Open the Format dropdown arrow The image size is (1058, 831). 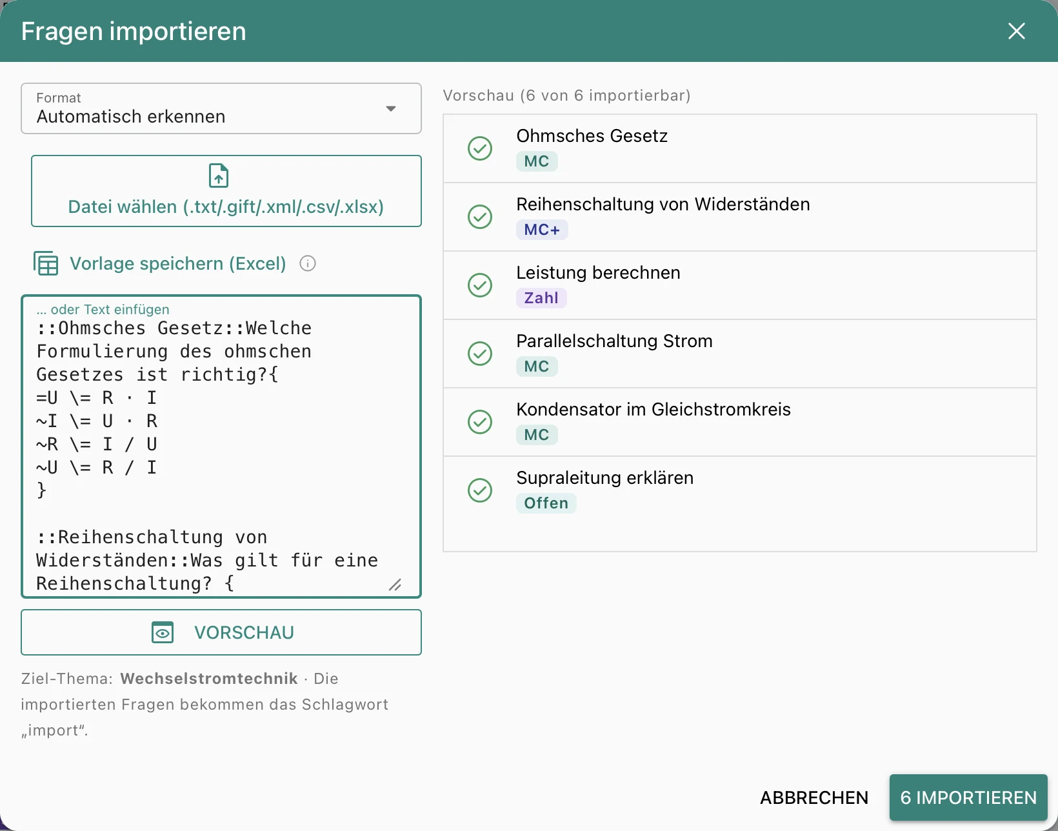click(x=391, y=108)
